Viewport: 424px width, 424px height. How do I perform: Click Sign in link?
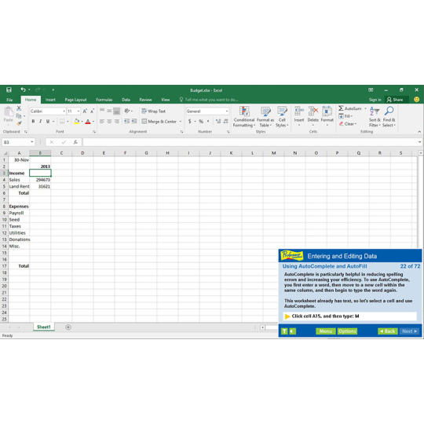375,100
